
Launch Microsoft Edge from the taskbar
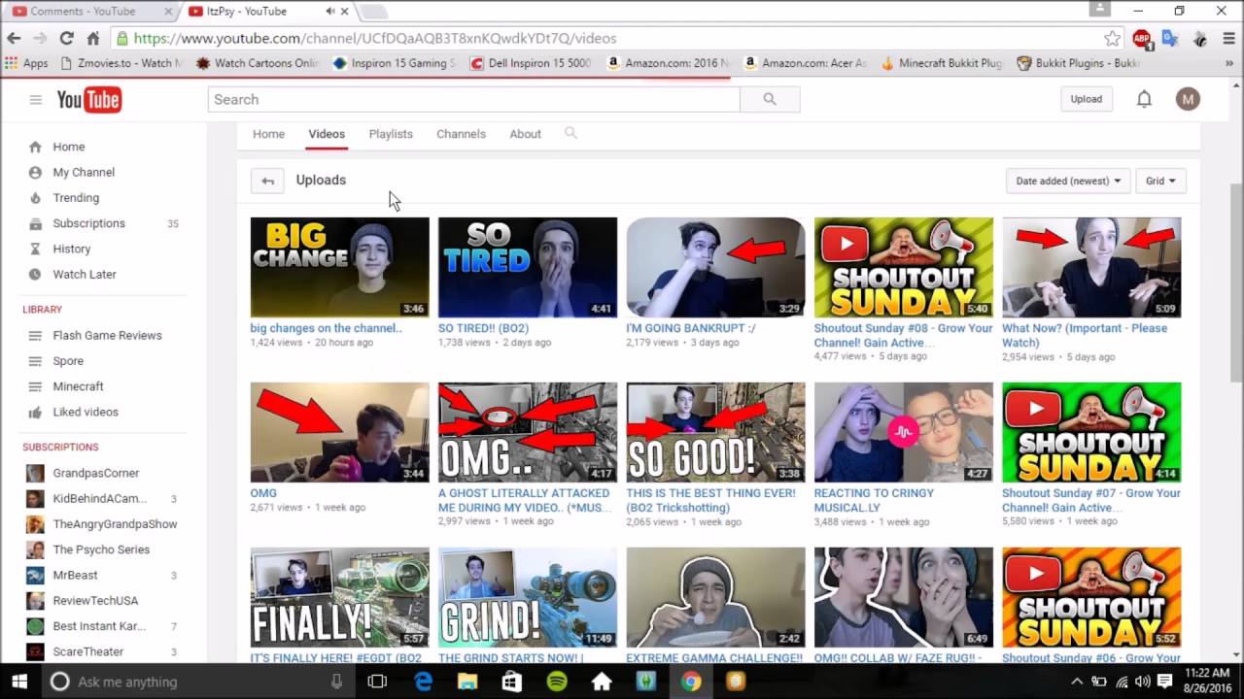tap(424, 682)
